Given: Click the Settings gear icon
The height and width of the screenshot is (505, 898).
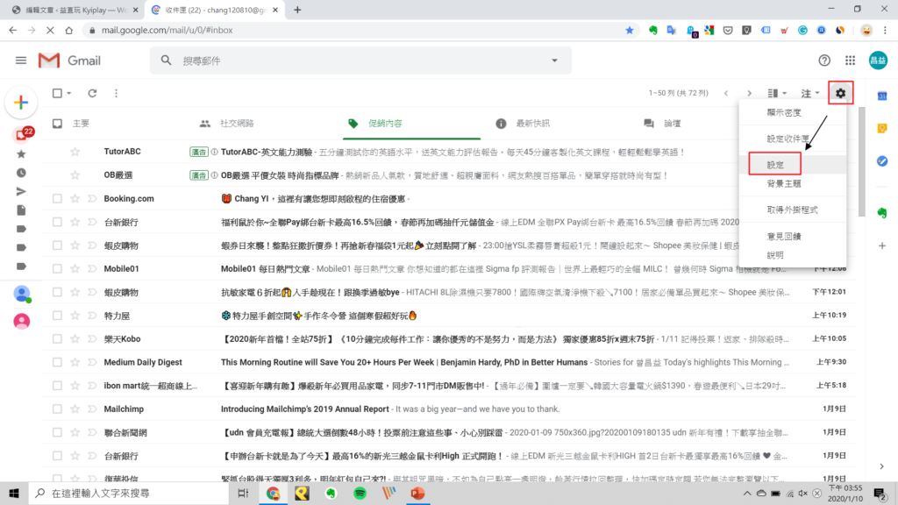Looking at the screenshot, I should 840,93.
